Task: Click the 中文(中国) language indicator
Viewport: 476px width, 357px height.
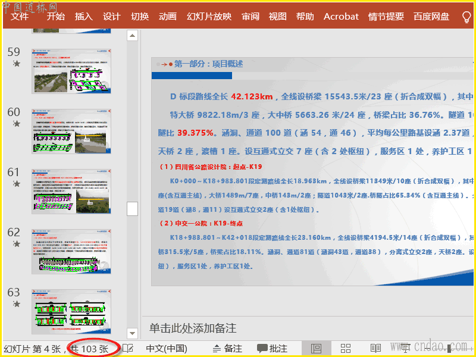Action: 167,349
